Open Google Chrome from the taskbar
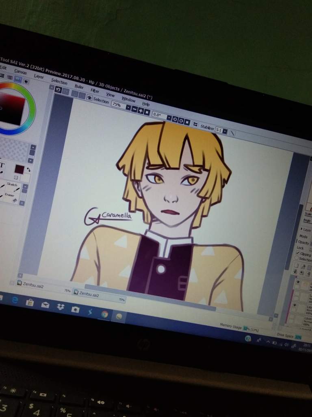Screen dimensions: 312x417 pos(104,314)
